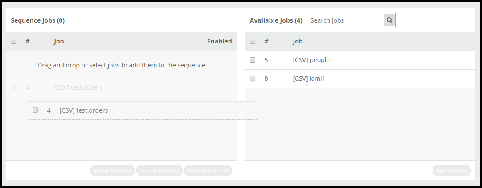Click the search magnifier icon

click(x=389, y=20)
